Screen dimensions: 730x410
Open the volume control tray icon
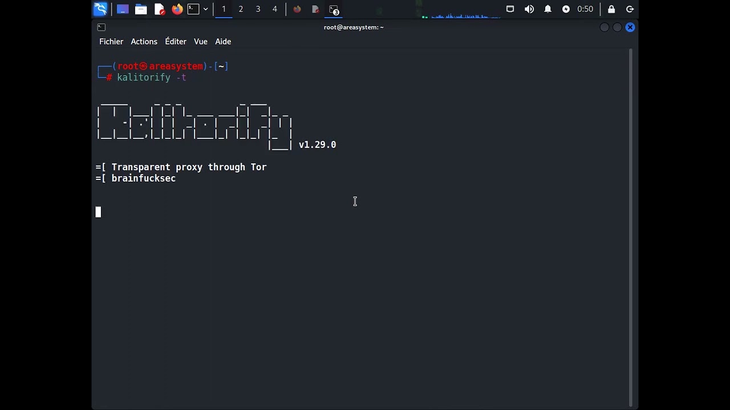529,9
